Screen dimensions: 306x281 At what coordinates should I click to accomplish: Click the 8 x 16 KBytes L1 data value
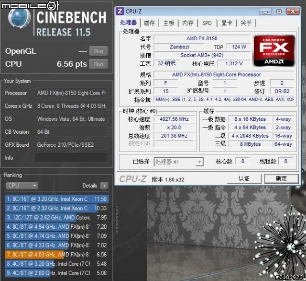250,119
